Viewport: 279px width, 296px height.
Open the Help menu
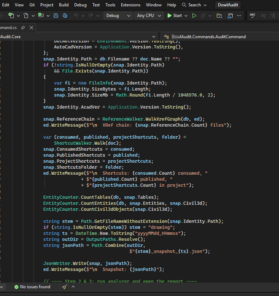coord(172,5)
